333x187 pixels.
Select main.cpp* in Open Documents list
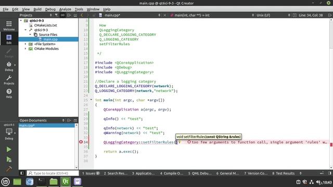tap(47, 126)
